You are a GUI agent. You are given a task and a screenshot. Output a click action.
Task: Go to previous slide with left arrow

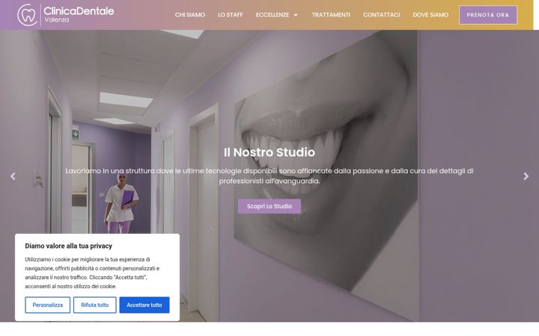pyautogui.click(x=13, y=176)
